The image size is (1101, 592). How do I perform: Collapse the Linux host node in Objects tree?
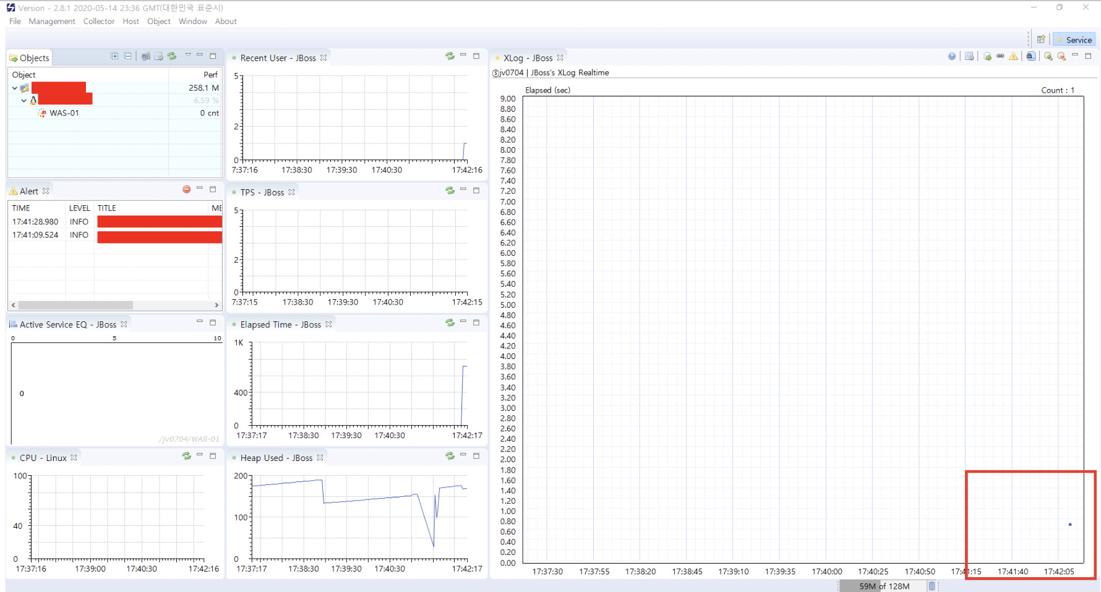click(24, 100)
